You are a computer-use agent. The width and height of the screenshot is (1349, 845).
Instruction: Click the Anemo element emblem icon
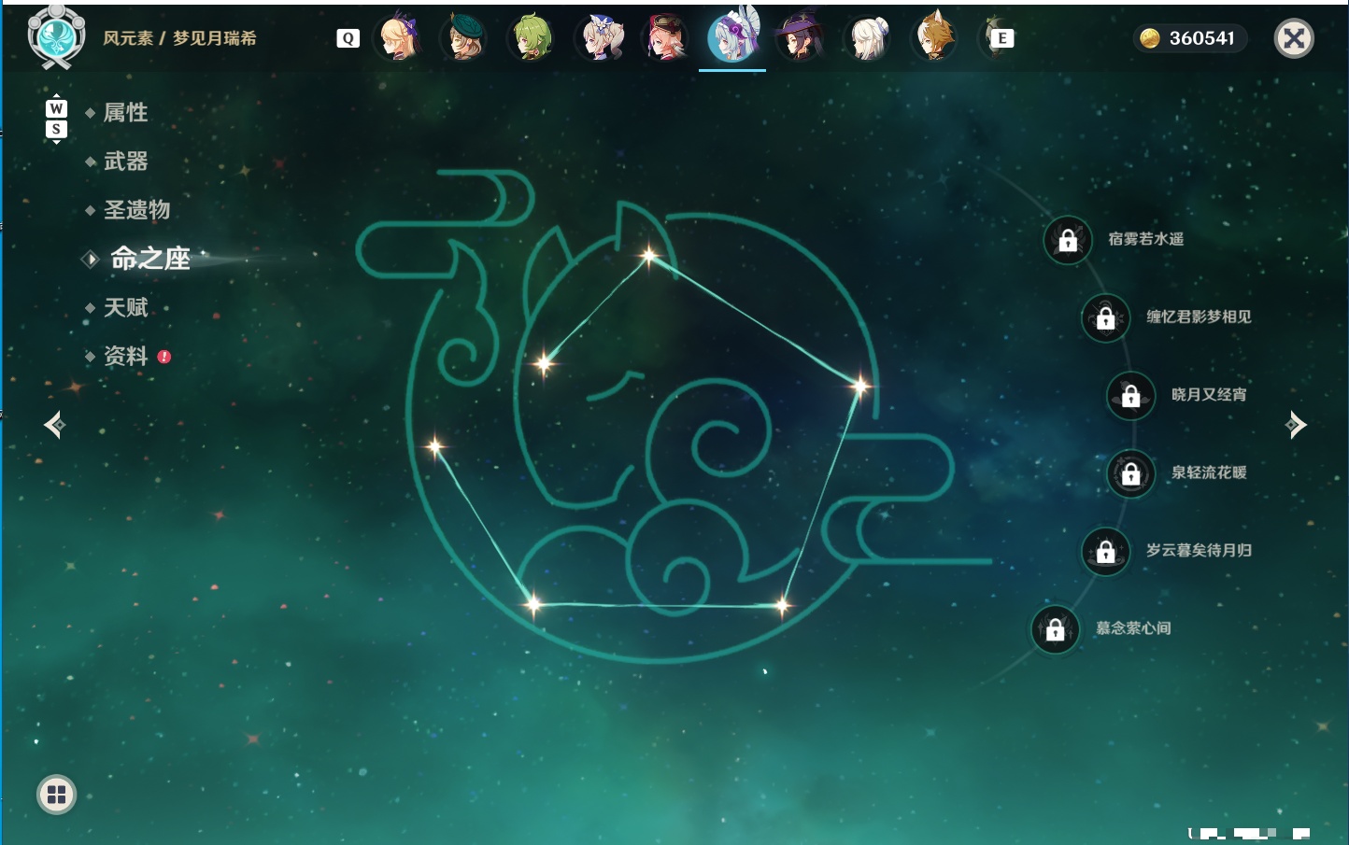pos(56,37)
